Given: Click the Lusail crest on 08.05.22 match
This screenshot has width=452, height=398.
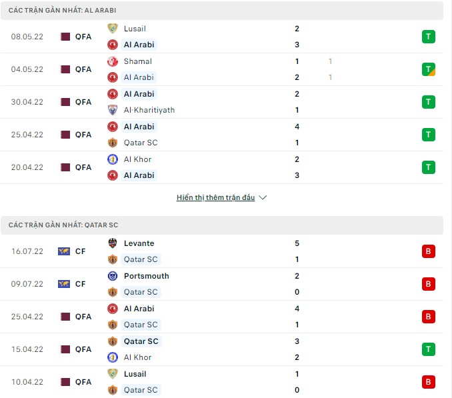Looking at the screenshot, I should [113, 29].
